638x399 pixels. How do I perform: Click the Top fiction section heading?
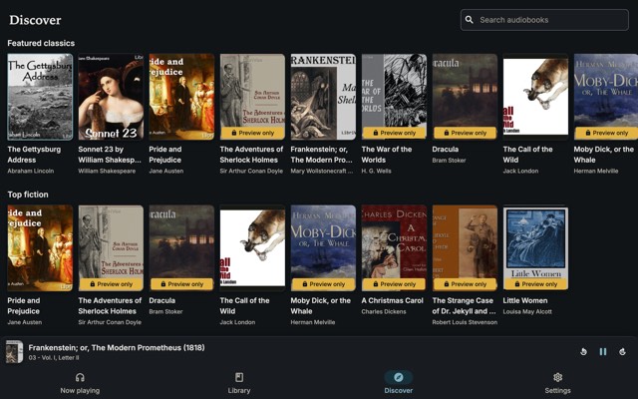point(28,195)
